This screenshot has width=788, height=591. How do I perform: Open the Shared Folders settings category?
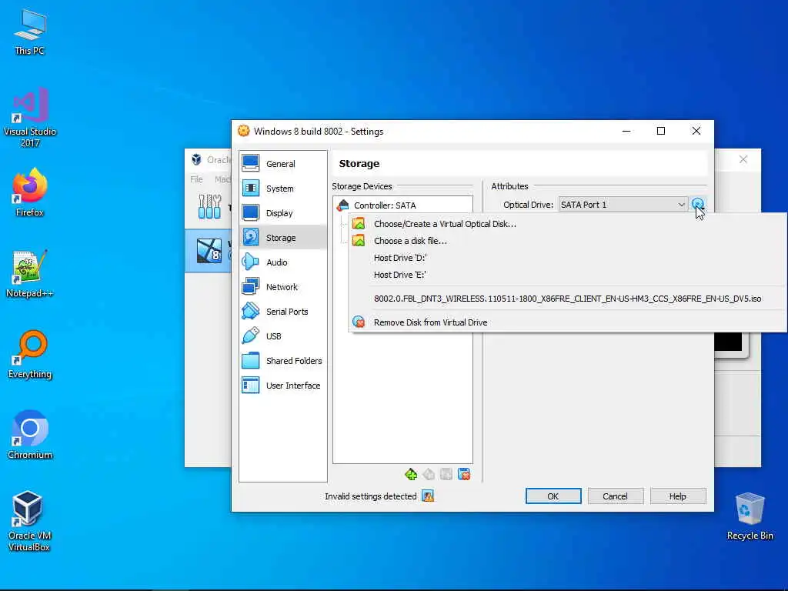coord(283,361)
